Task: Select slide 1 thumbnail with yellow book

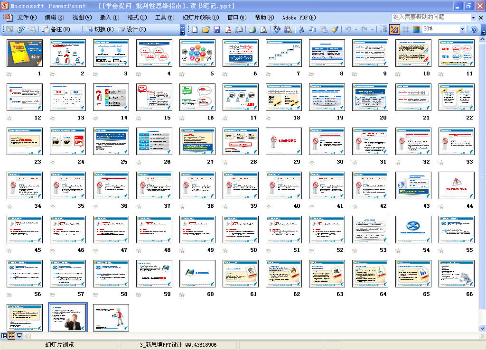Action: pos(25,53)
